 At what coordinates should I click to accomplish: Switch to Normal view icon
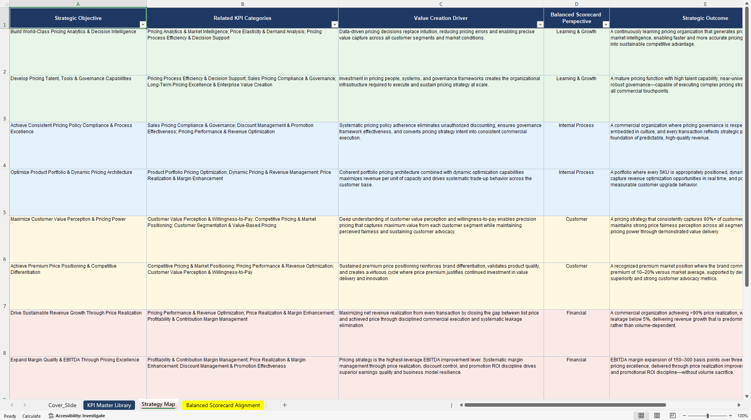pyautogui.click(x=641, y=416)
